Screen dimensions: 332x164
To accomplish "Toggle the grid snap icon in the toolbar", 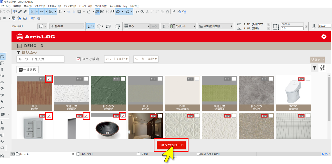I will point(60,11).
